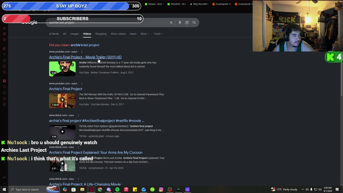Screen dimensions: 343x193
Task: Open options menu for YouTube Movies result
Action: click(82, 84)
